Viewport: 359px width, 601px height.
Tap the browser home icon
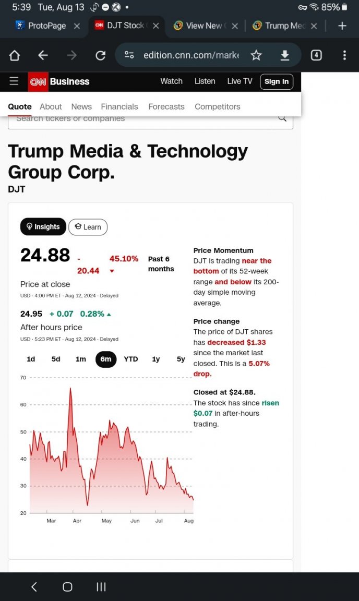pyautogui.click(x=15, y=56)
